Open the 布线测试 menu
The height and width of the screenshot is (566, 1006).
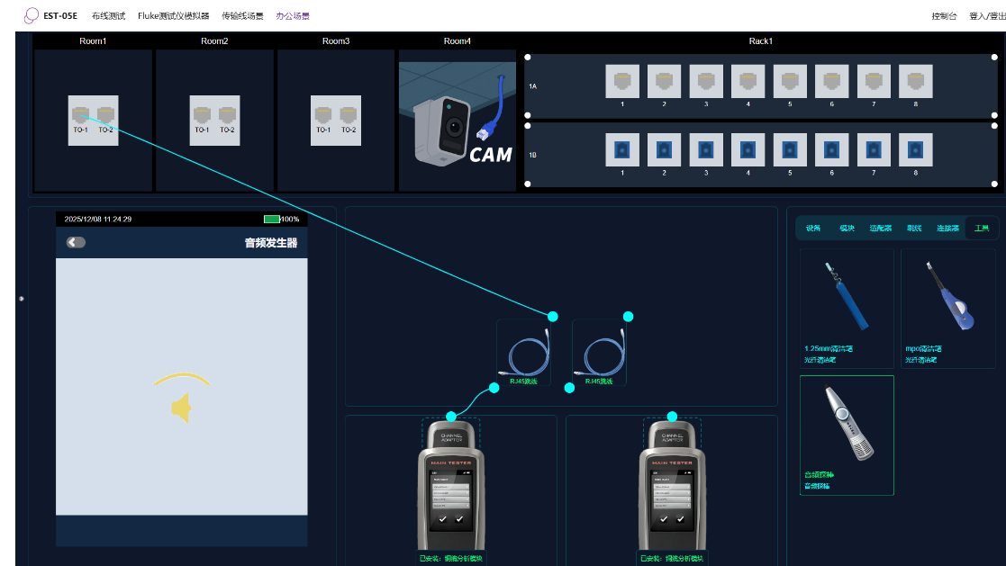108,15
